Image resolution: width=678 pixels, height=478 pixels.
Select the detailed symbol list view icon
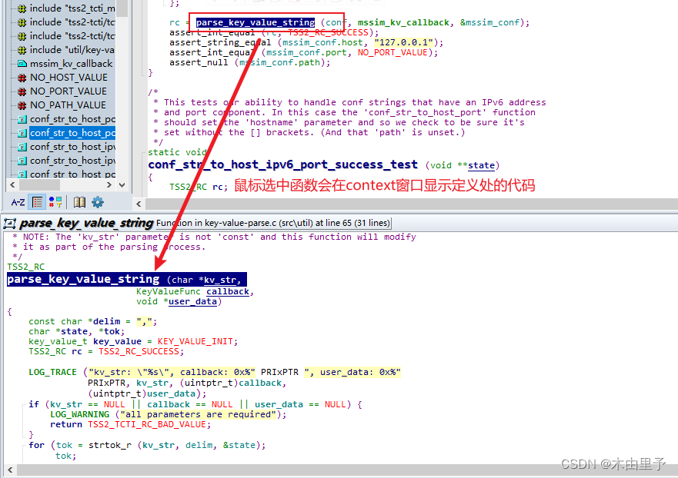pyautogui.click(x=37, y=201)
